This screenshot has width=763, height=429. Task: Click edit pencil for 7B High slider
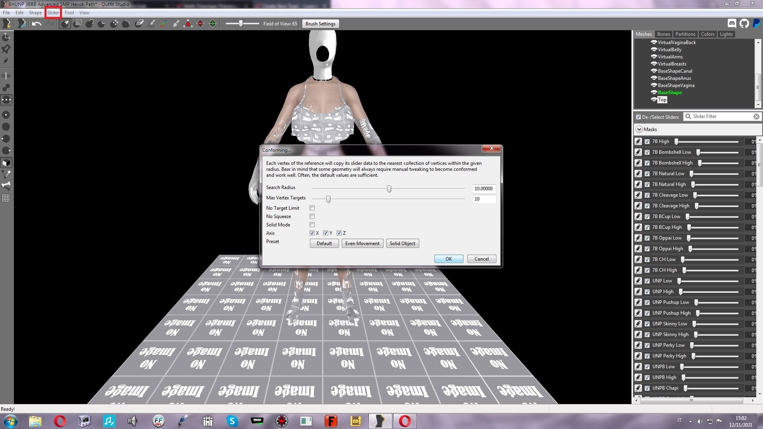point(638,141)
